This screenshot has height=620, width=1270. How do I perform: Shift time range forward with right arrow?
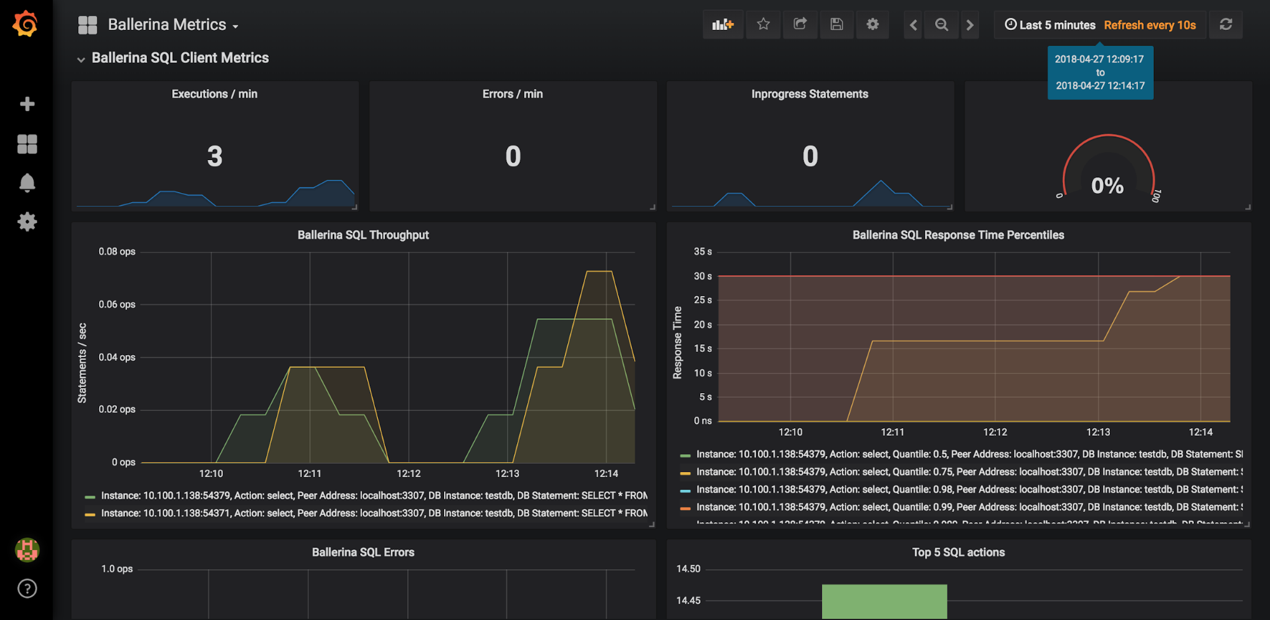coord(969,25)
